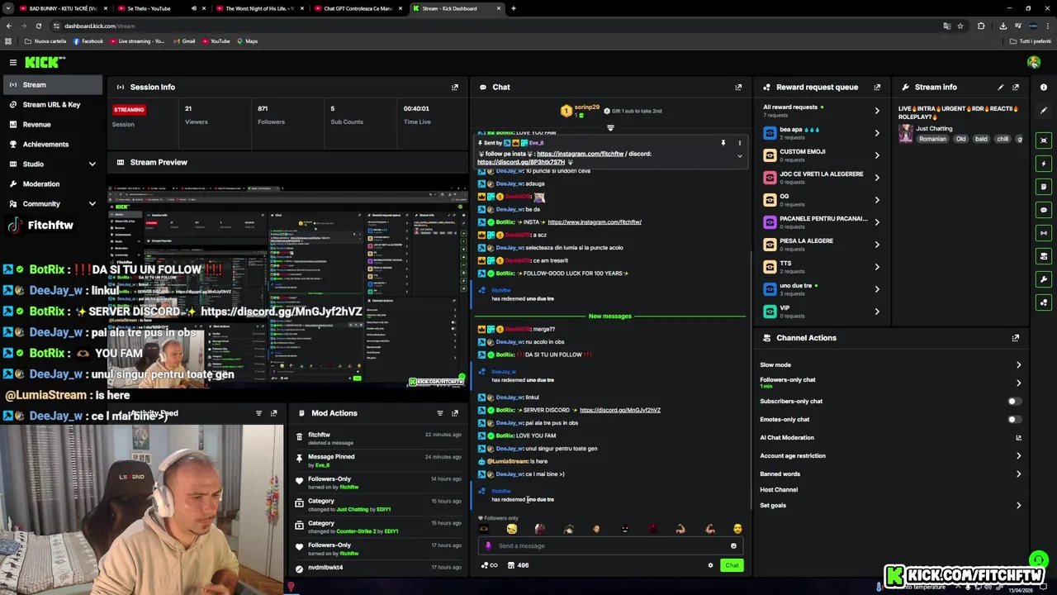Open Moderation page

coord(51,183)
